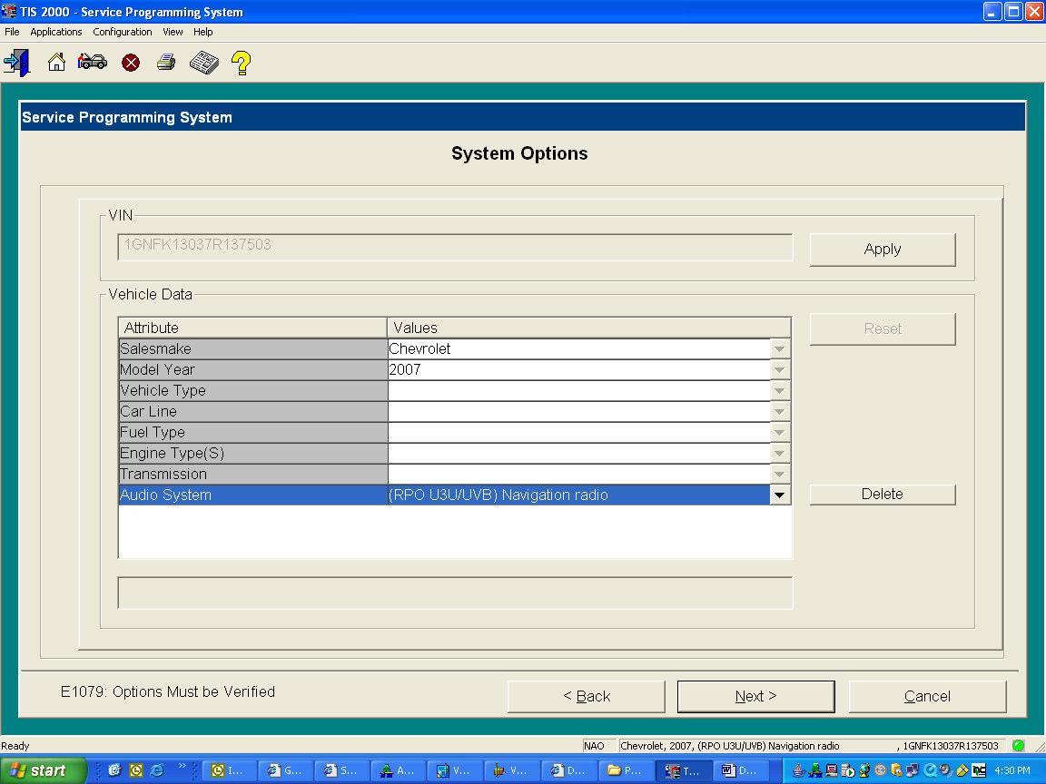Screen dimensions: 1046x784
Task: Click the Apply button beside VIN
Action: 882,250
